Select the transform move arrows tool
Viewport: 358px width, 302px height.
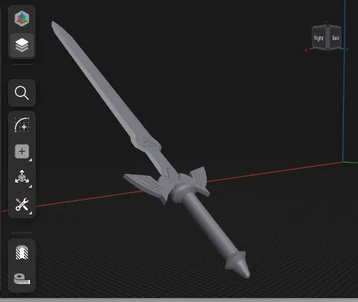[22, 177]
